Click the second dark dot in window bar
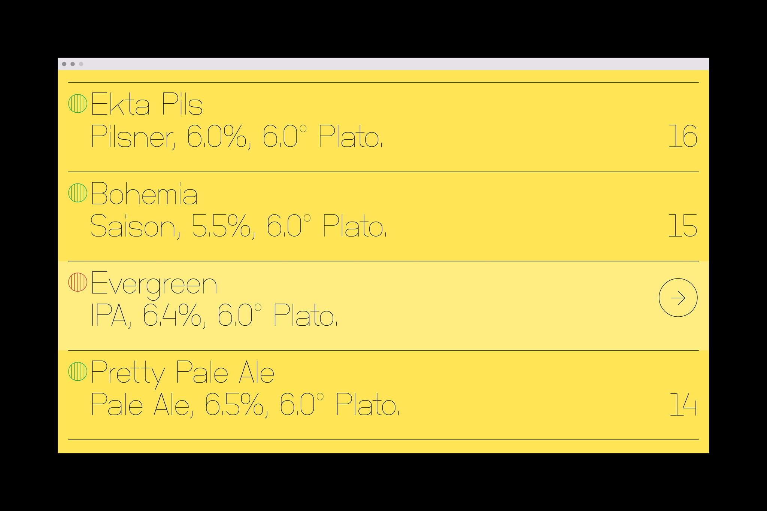Viewport: 767px width, 511px height. tap(73, 64)
